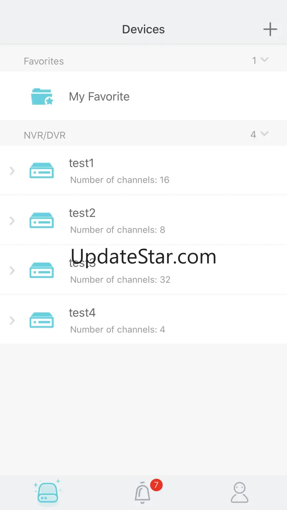Image resolution: width=287 pixels, height=510 pixels.
Task: Select the test2 device name
Action: tap(82, 213)
